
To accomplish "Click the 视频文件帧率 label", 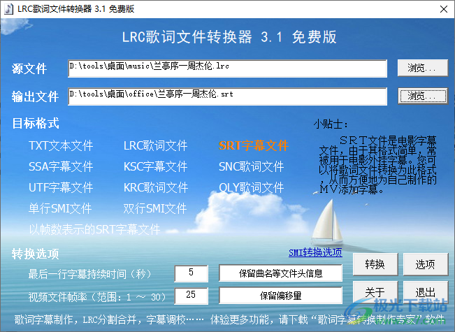I will 97,297.
